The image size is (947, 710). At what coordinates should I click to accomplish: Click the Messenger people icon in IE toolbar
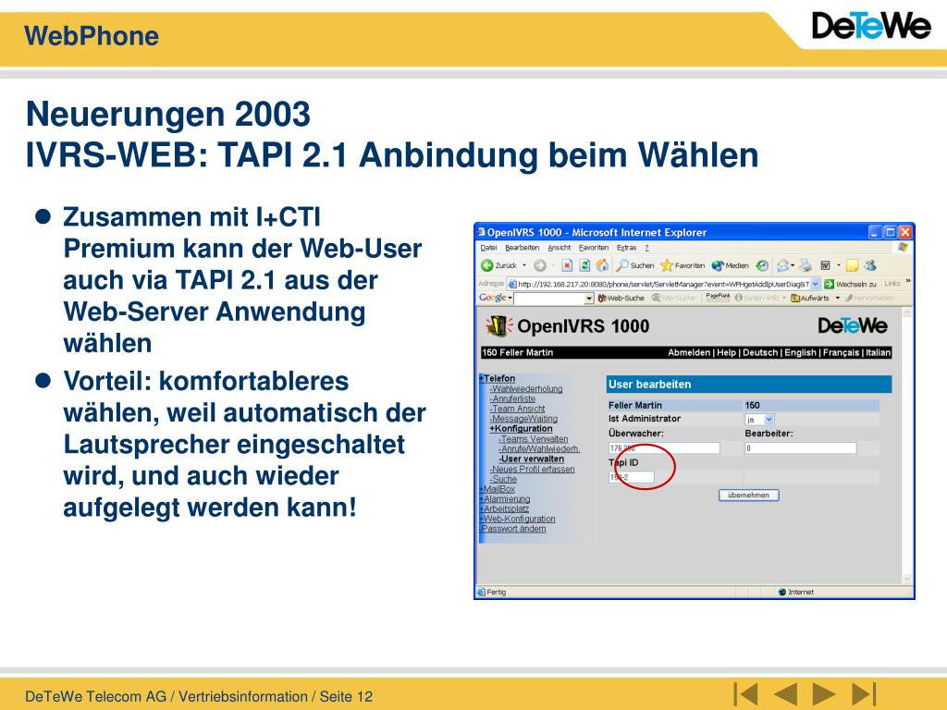[x=870, y=265]
